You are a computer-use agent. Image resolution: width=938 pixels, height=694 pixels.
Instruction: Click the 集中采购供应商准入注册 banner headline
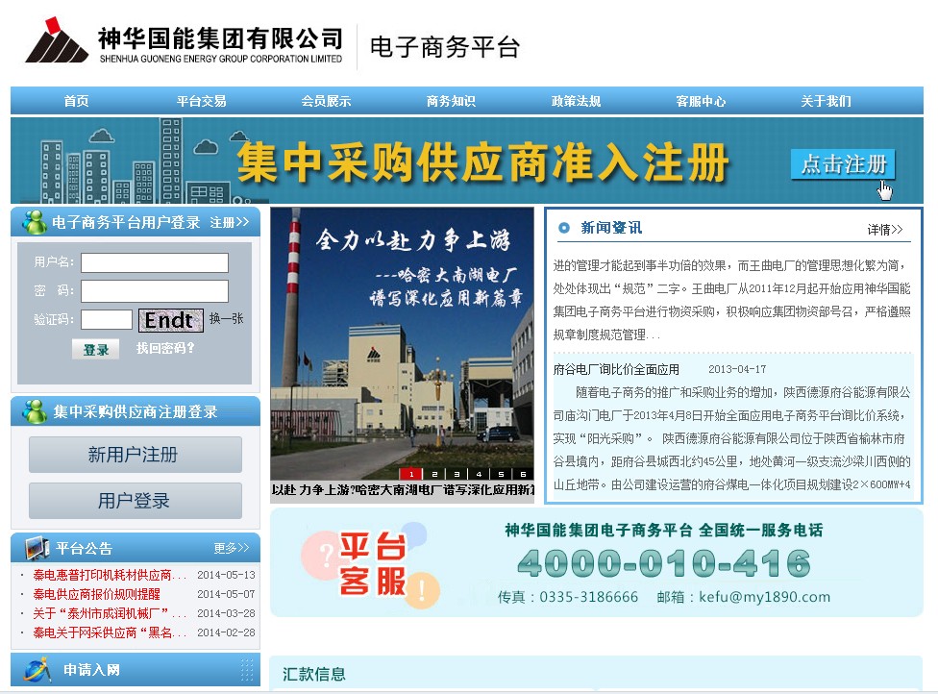(482, 162)
